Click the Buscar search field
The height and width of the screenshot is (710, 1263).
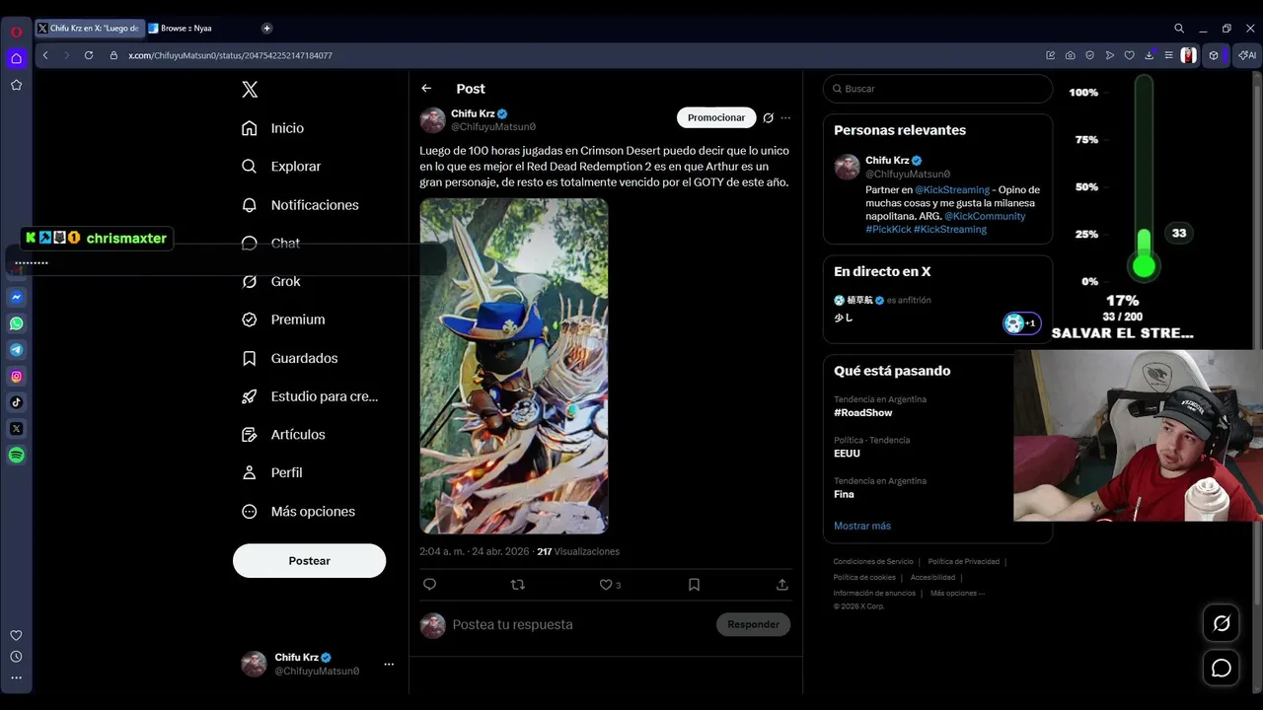click(x=937, y=89)
